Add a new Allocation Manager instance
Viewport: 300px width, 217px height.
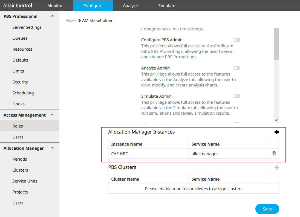click(x=277, y=132)
